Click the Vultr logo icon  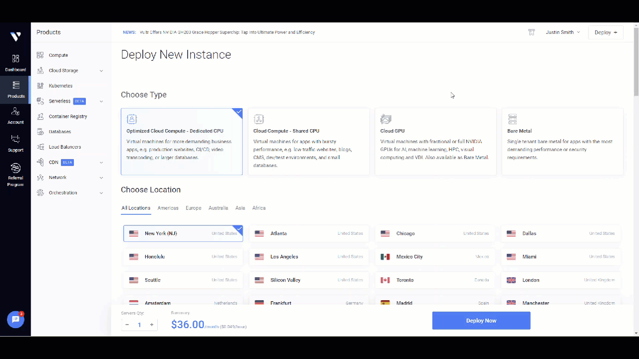[15, 36]
